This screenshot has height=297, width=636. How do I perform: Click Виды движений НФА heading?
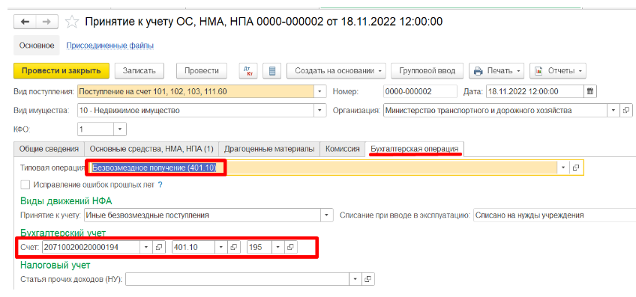click(x=66, y=200)
